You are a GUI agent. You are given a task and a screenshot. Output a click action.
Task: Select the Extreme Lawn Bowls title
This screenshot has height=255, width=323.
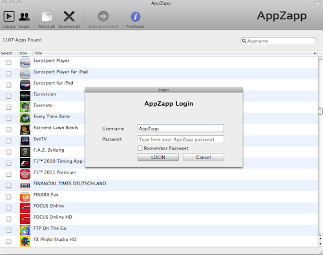56,128
